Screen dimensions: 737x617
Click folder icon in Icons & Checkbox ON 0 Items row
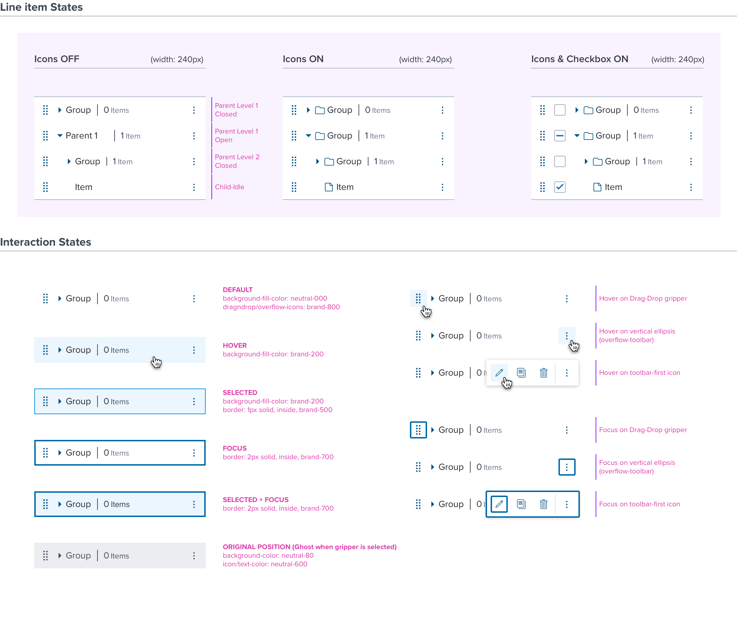pyautogui.click(x=588, y=110)
